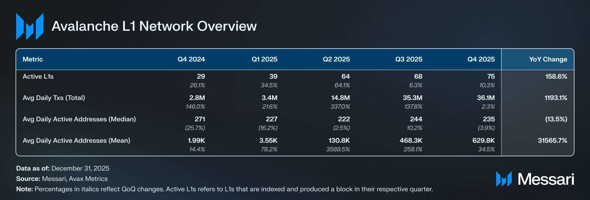The image size is (590, 200).
Task: Click the Active L1s value '39'
Action: pyautogui.click(x=273, y=76)
